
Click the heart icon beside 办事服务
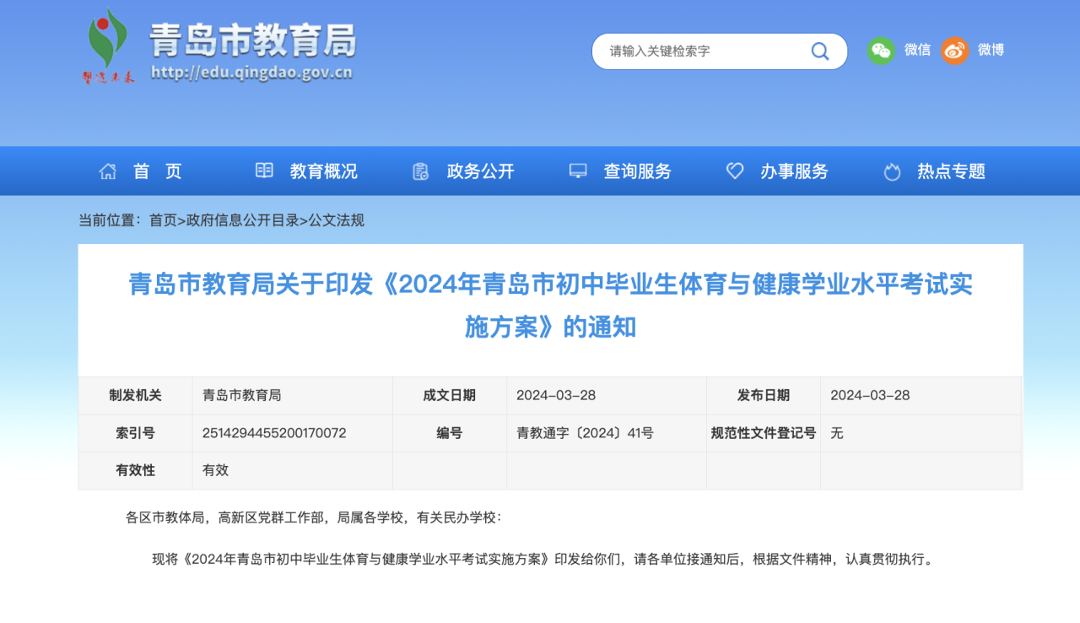pos(735,171)
